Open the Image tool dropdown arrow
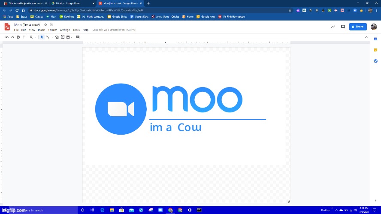Viewport: 381px width, 214px height. (71, 37)
